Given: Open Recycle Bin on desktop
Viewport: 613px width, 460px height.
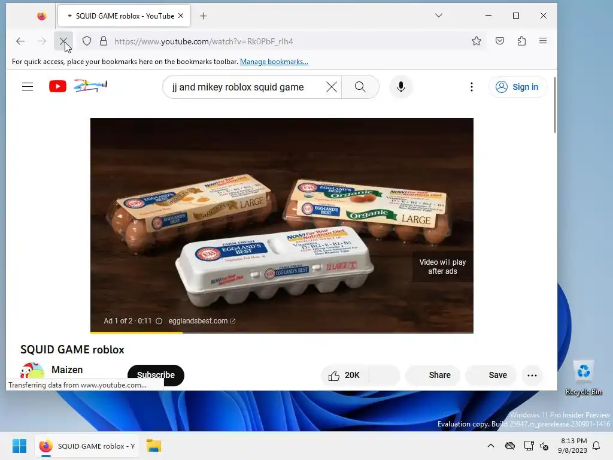Looking at the screenshot, I should (583, 379).
